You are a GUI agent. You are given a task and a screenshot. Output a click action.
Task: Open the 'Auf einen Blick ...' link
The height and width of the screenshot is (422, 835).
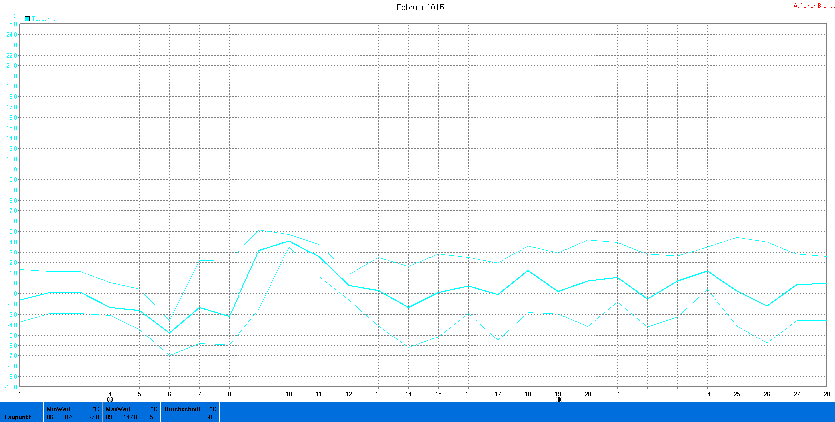point(814,6)
